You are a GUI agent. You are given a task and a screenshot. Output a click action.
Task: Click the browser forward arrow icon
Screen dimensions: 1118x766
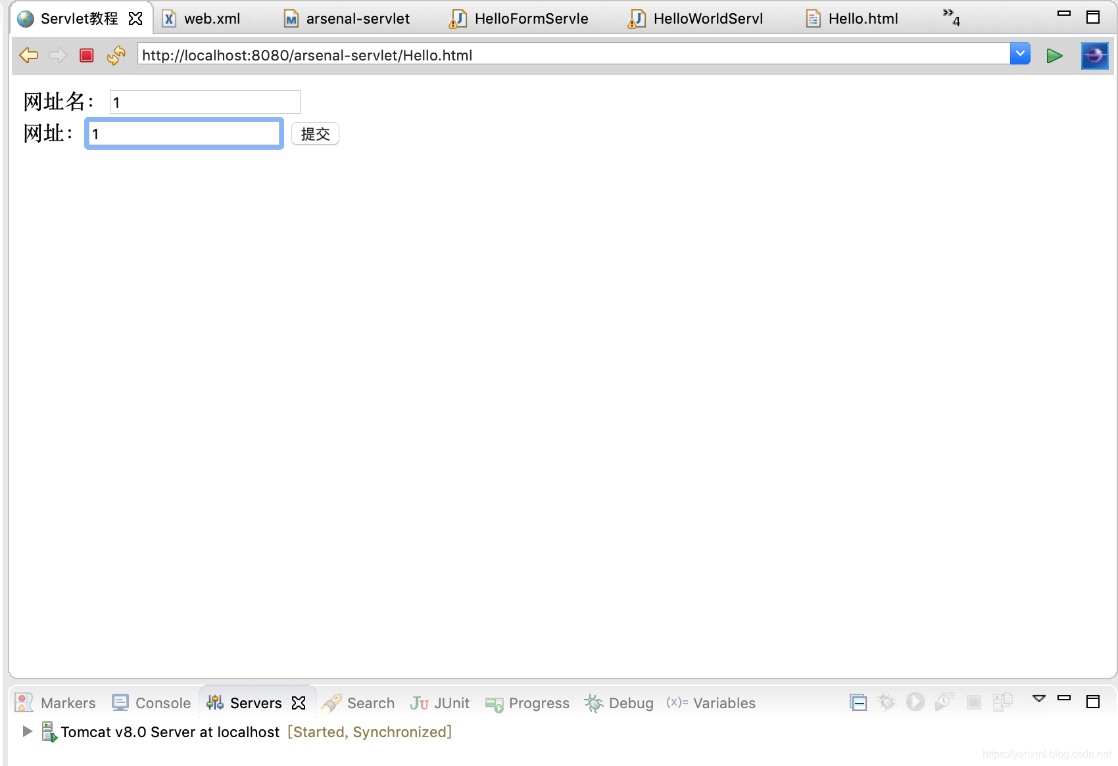click(58, 55)
